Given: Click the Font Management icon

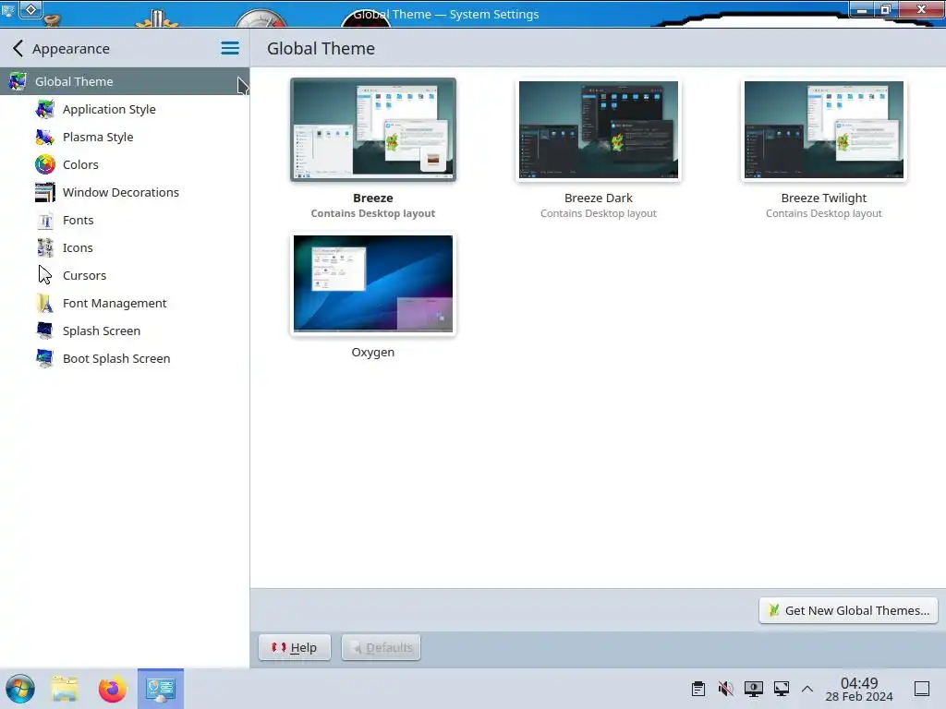Looking at the screenshot, I should pyautogui.click(x=44, y=303).
